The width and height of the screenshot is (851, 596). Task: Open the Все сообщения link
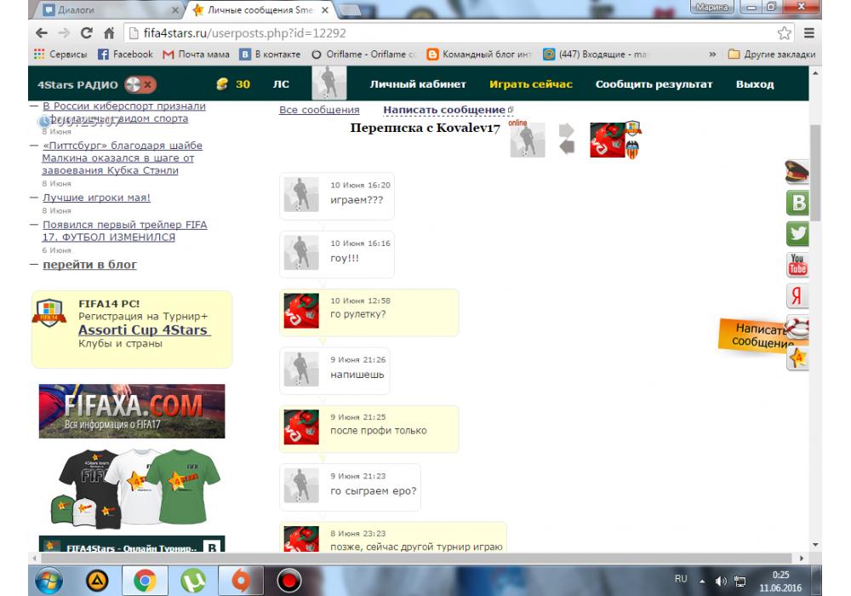coord(319,111)
